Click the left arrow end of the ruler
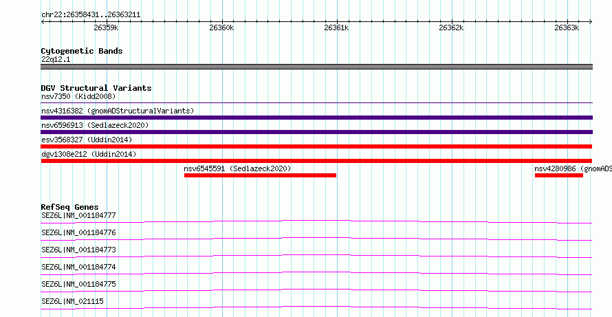This screenshot has height=317, width=612. pos(43,21)
